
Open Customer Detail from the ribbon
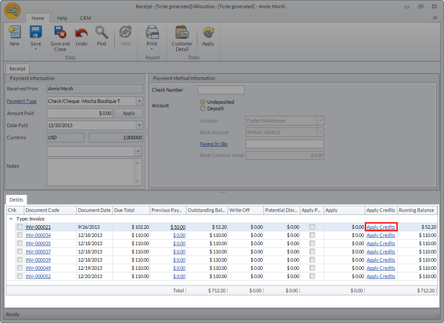pyautogui.click(x=182, y=33)
